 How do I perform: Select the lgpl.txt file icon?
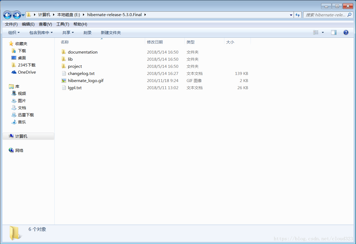(x=64, y=88)
